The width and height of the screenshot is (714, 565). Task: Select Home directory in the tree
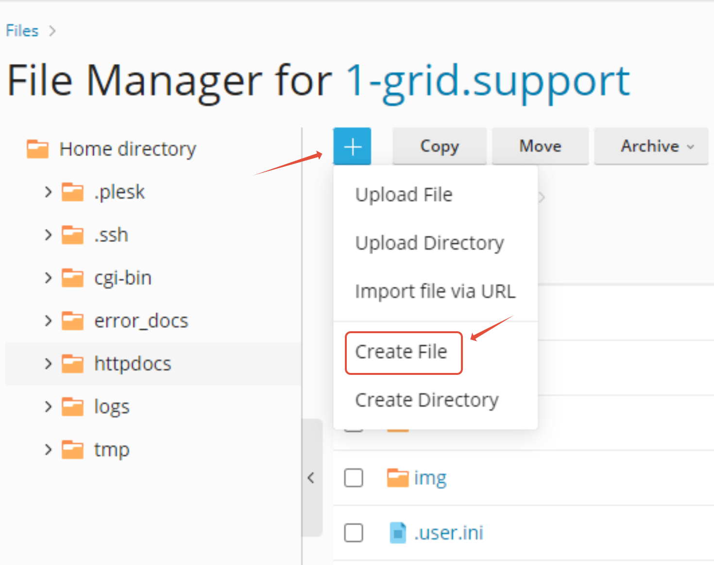coord(128,149)
